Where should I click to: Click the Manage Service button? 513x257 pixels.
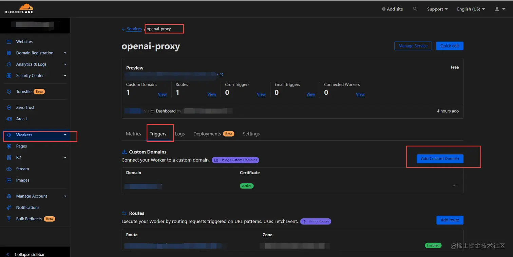click(413, 46)
